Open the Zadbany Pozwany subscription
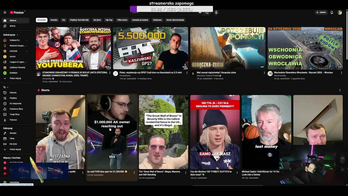 coord(15,67)
